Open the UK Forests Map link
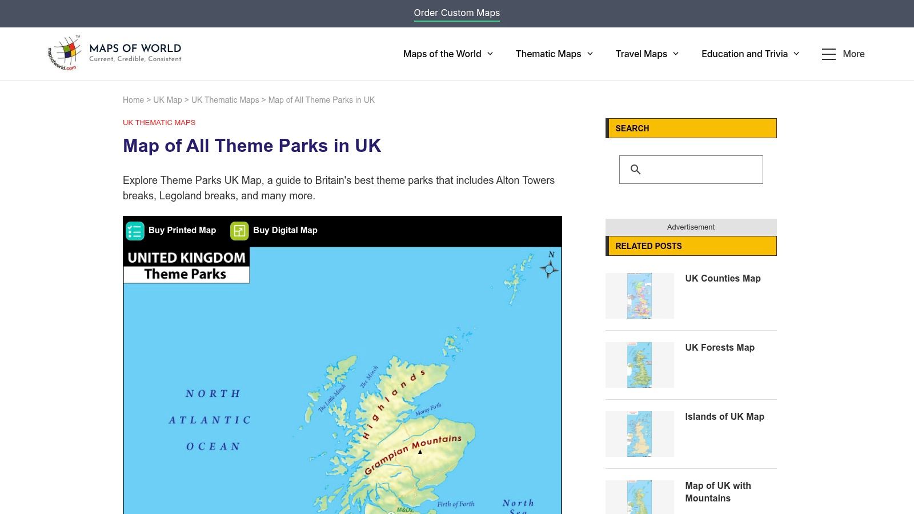Image resolution: width=914 pixels, height=514 pixels. tap(719, 347)
